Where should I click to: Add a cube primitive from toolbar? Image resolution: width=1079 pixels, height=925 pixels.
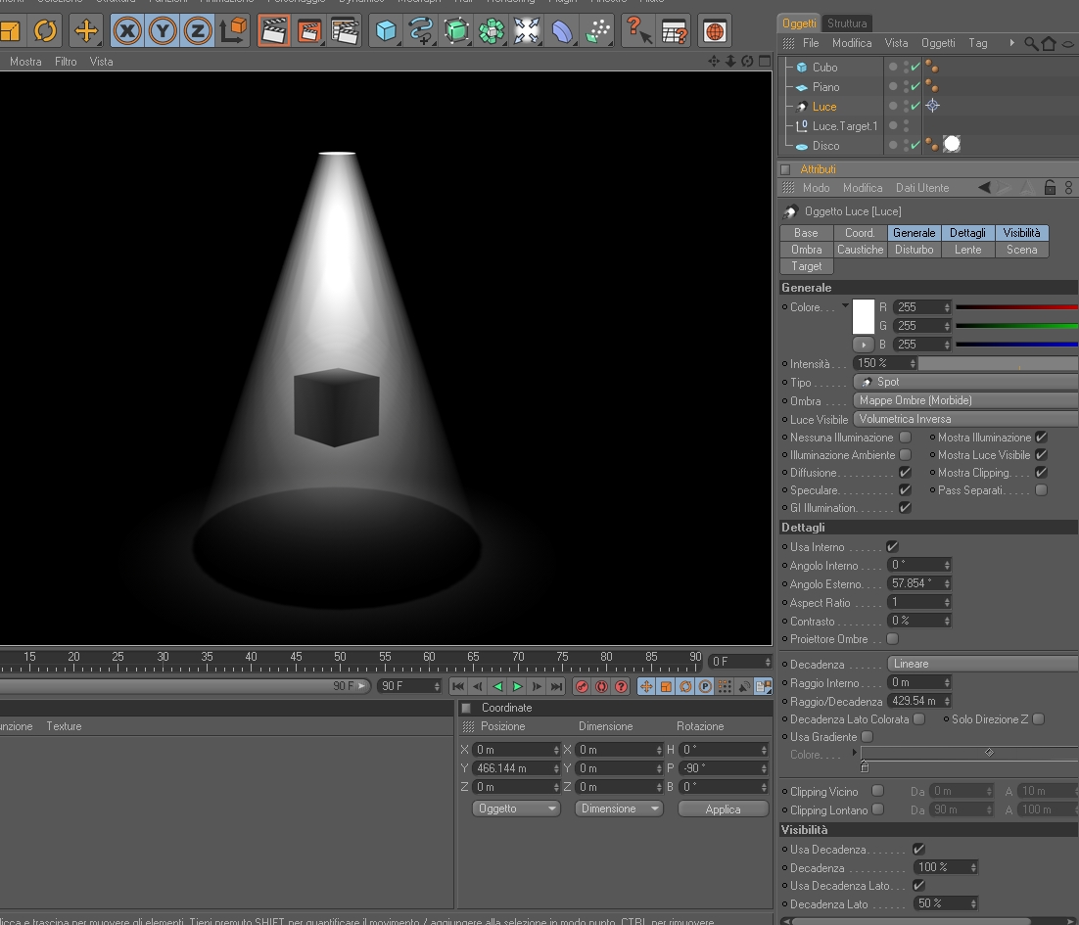pos(386,31)
